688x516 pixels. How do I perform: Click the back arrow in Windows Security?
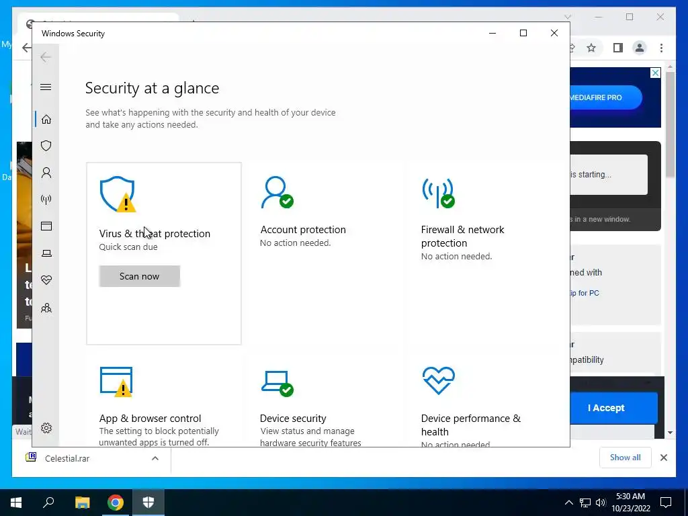point(46,57)
